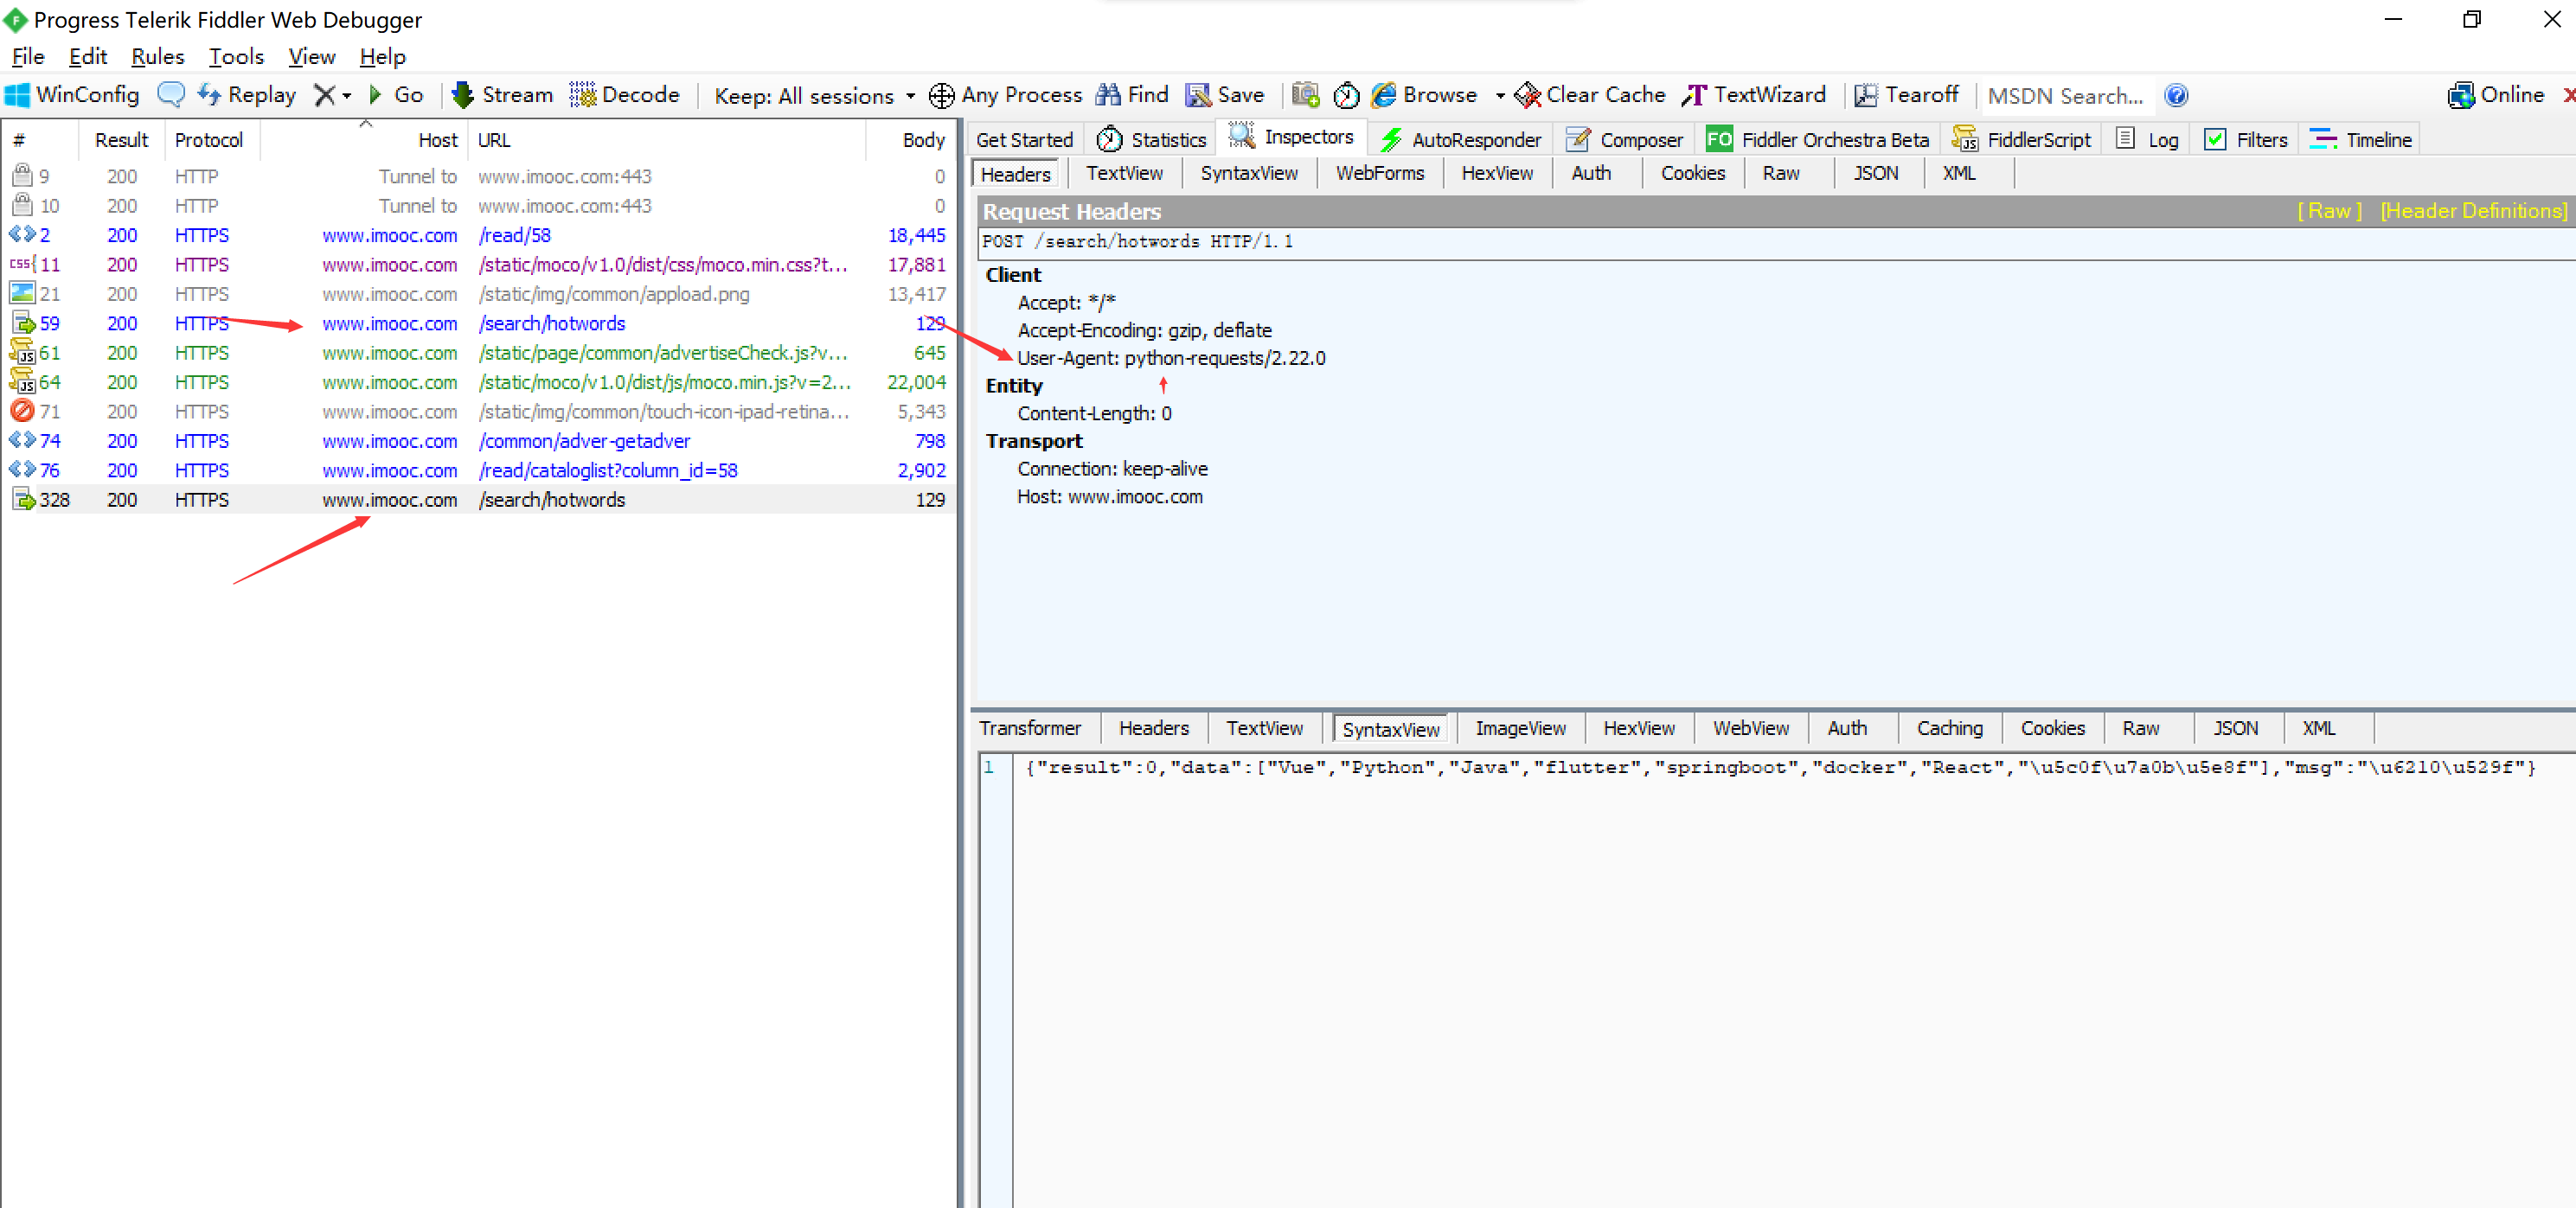Open the Find sessions tool
2576x1208 pixels.
[1132, 95]
